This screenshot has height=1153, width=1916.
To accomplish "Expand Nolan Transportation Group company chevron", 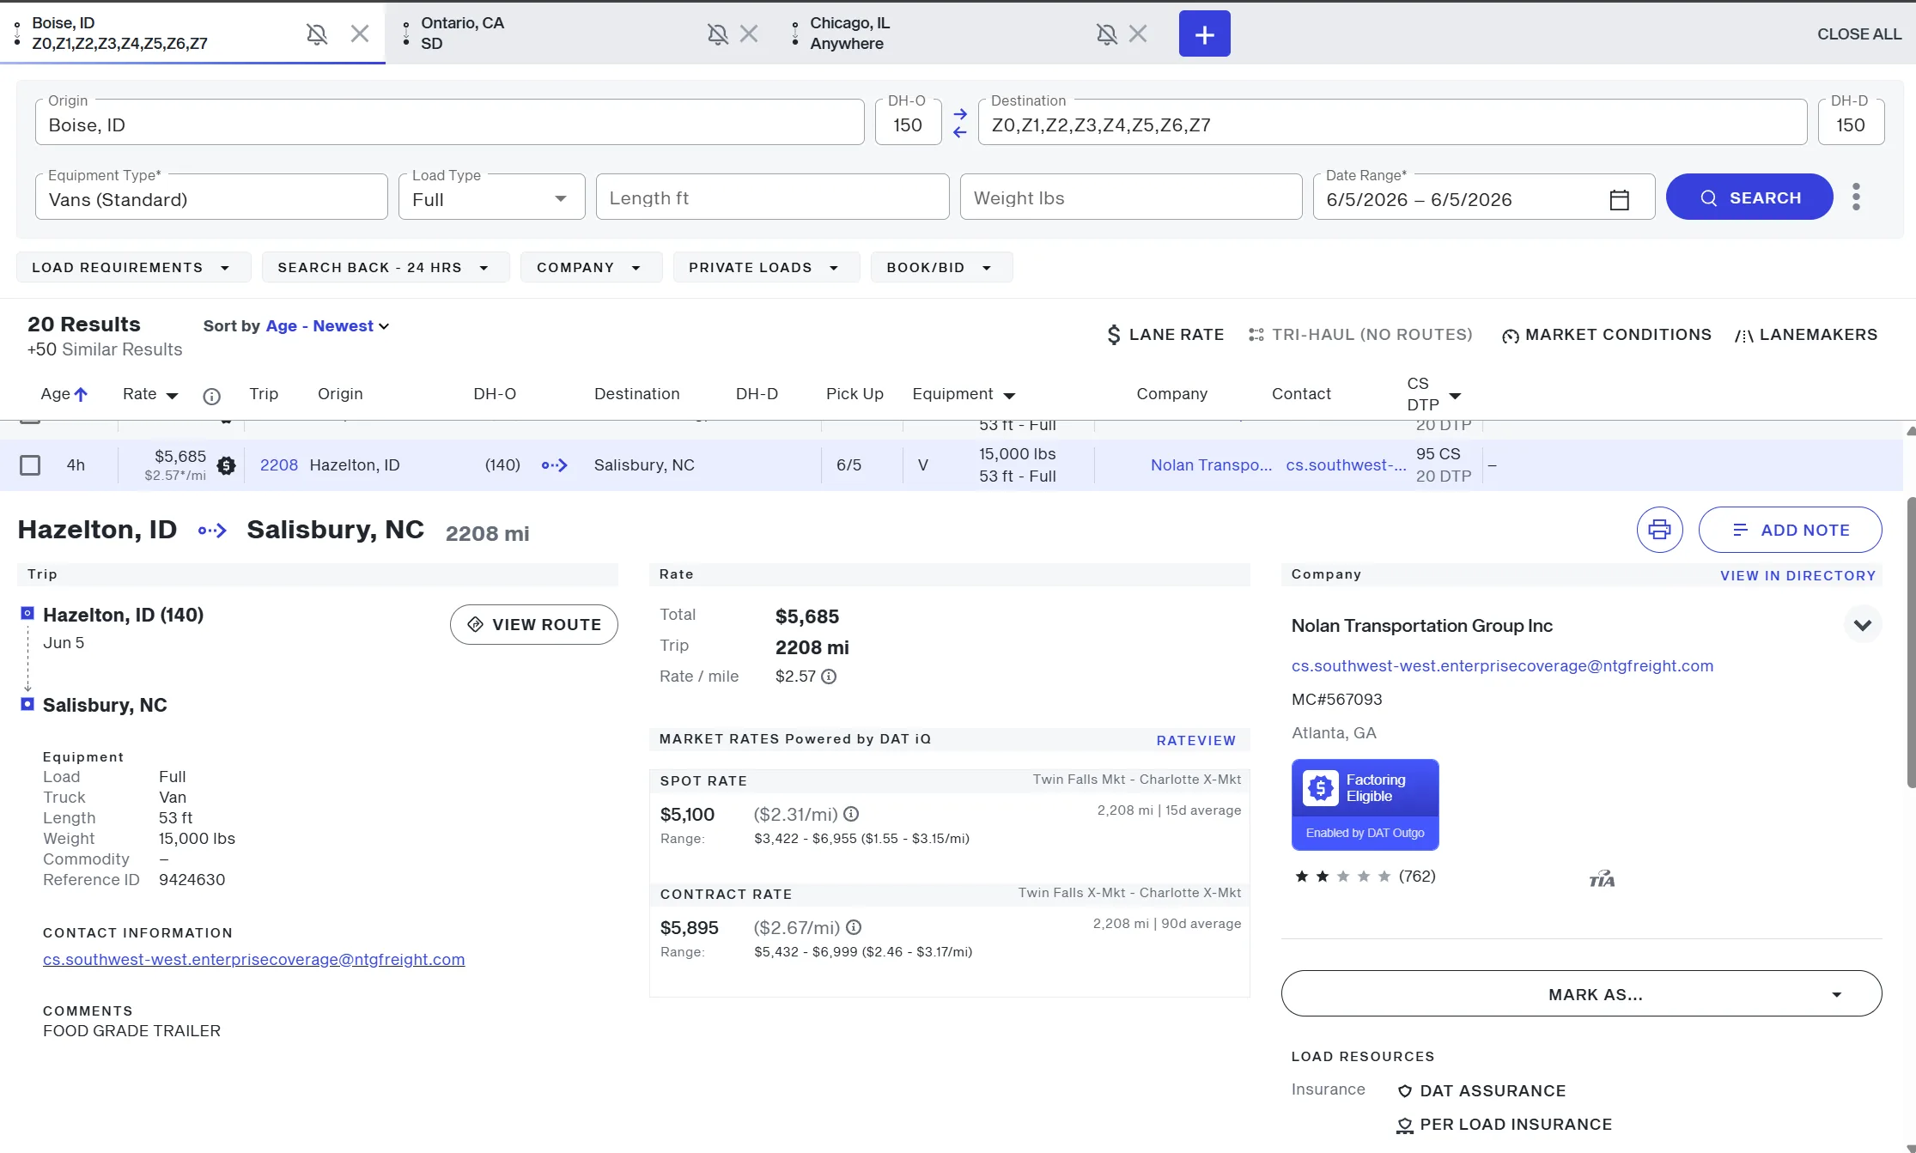I will 1862,625.
